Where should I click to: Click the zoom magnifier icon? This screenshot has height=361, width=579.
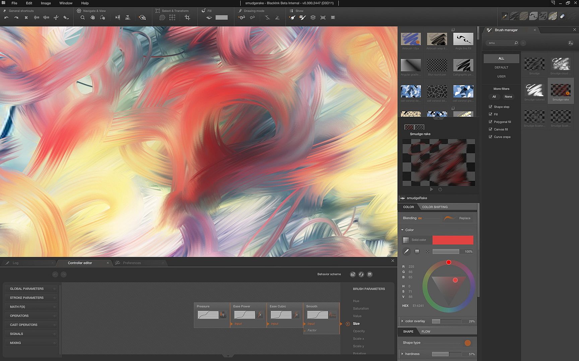point(82,18)
